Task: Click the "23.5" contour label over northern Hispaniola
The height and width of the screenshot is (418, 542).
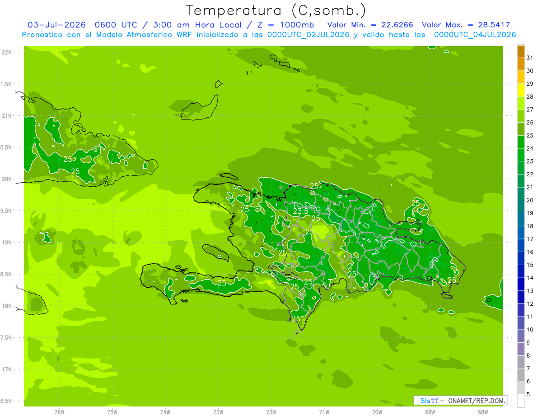Action: click(301, 211)
